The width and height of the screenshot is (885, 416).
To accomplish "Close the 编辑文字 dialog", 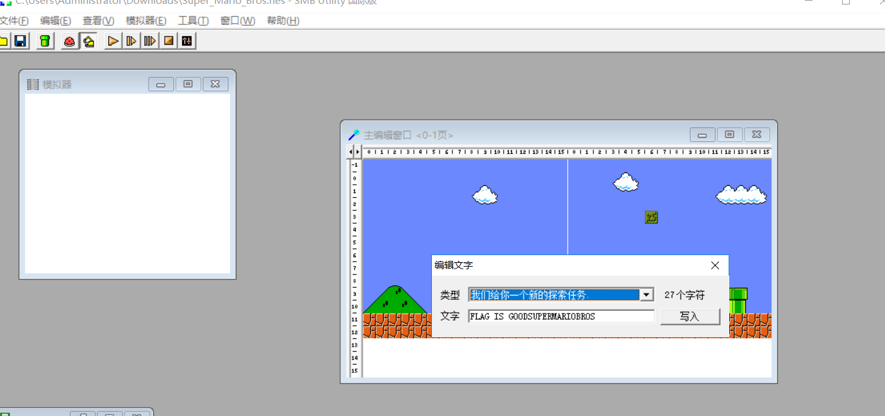I will coord(715,265).
